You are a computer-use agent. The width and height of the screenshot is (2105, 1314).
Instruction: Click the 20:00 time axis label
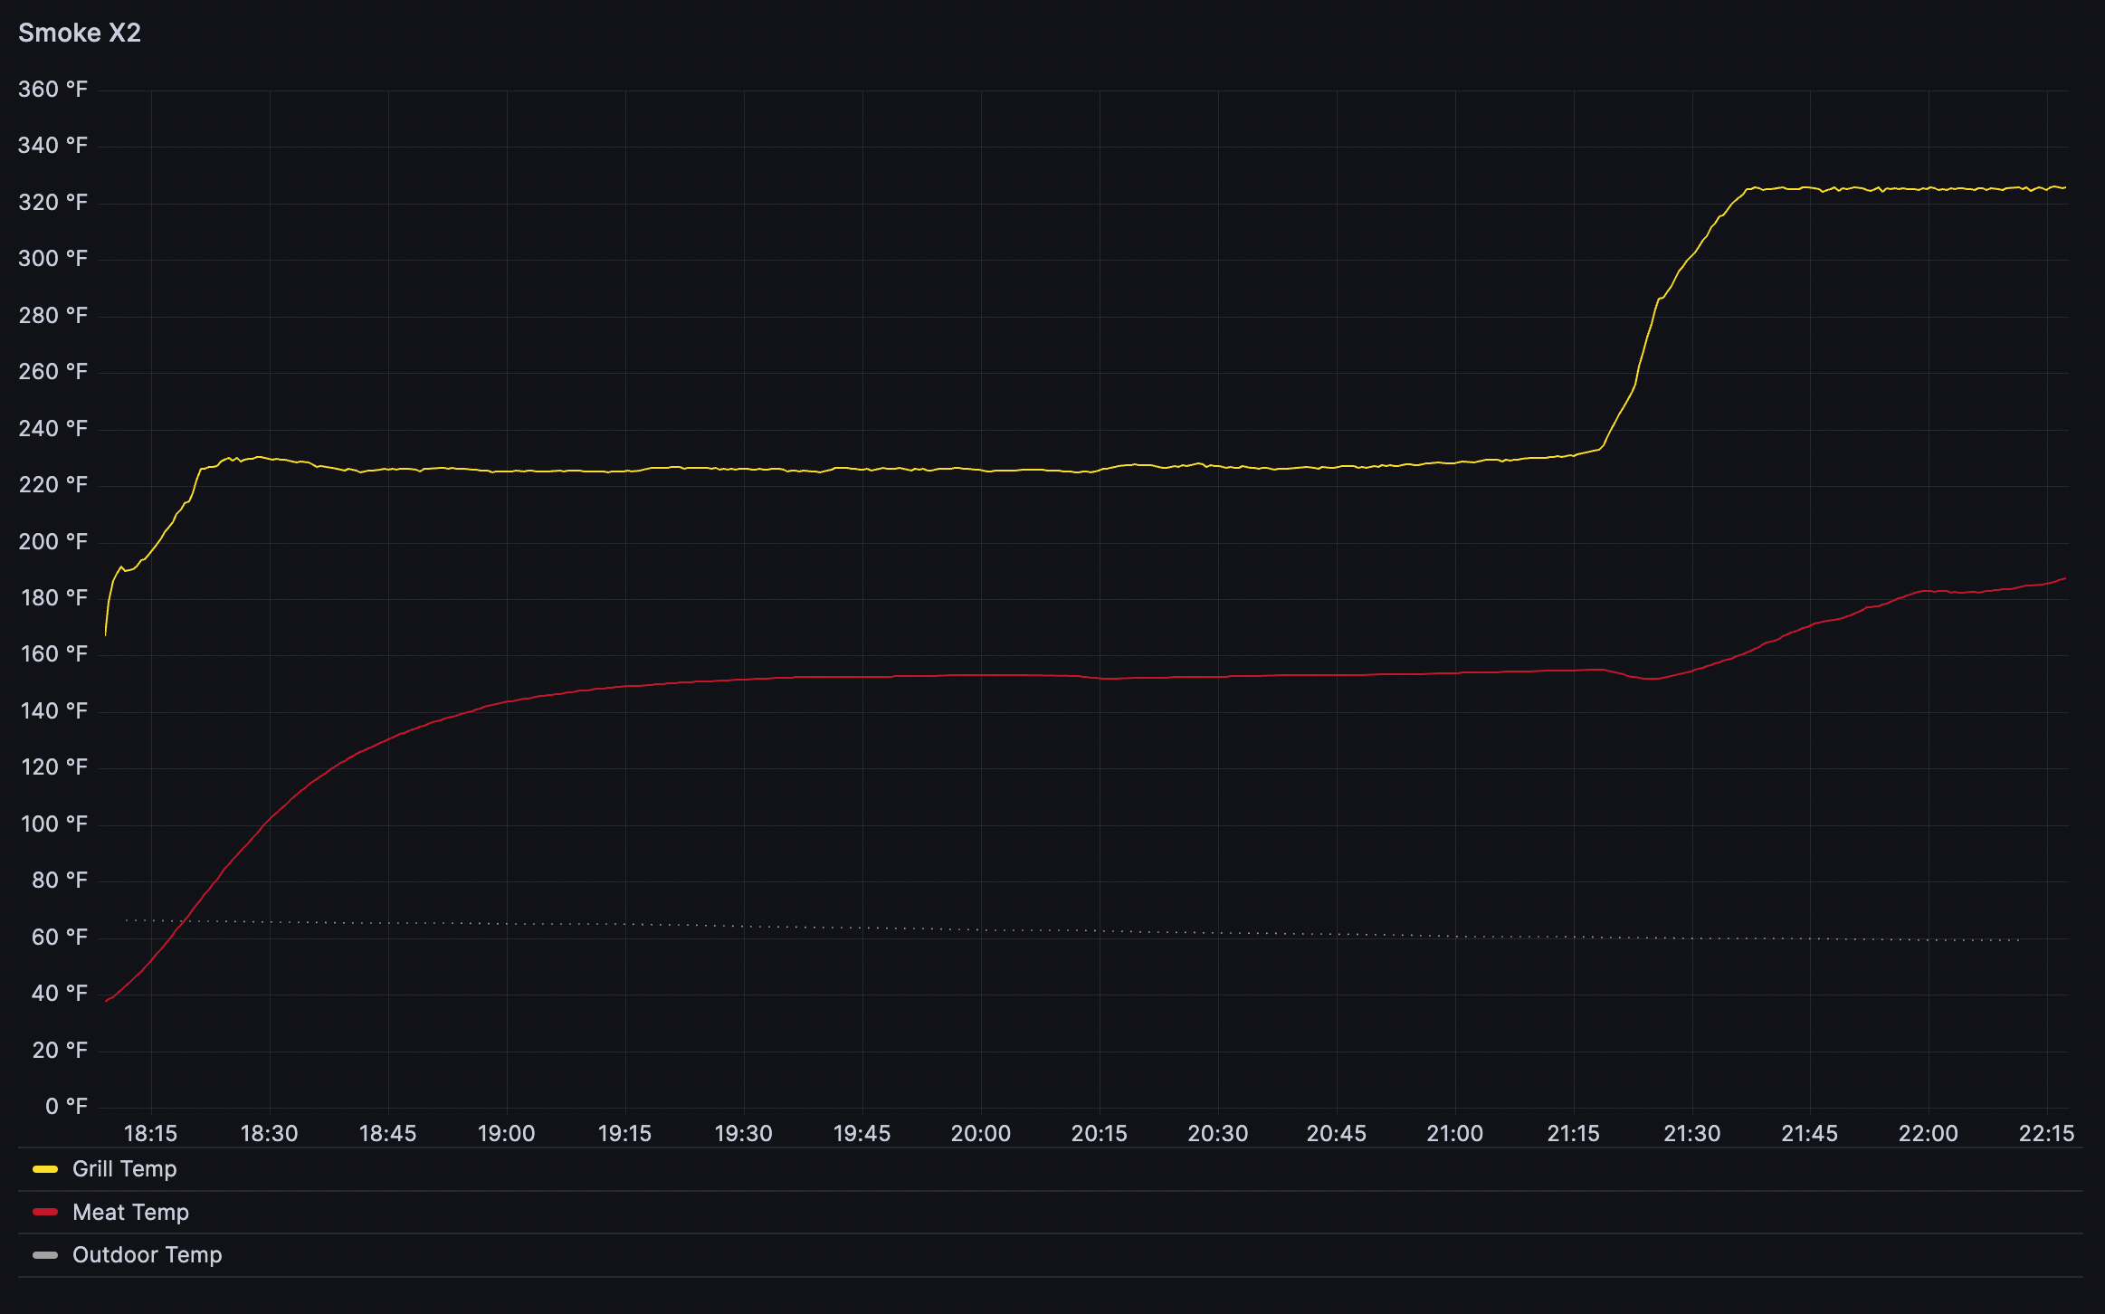pyautogui.click(x=982, y=1132)
